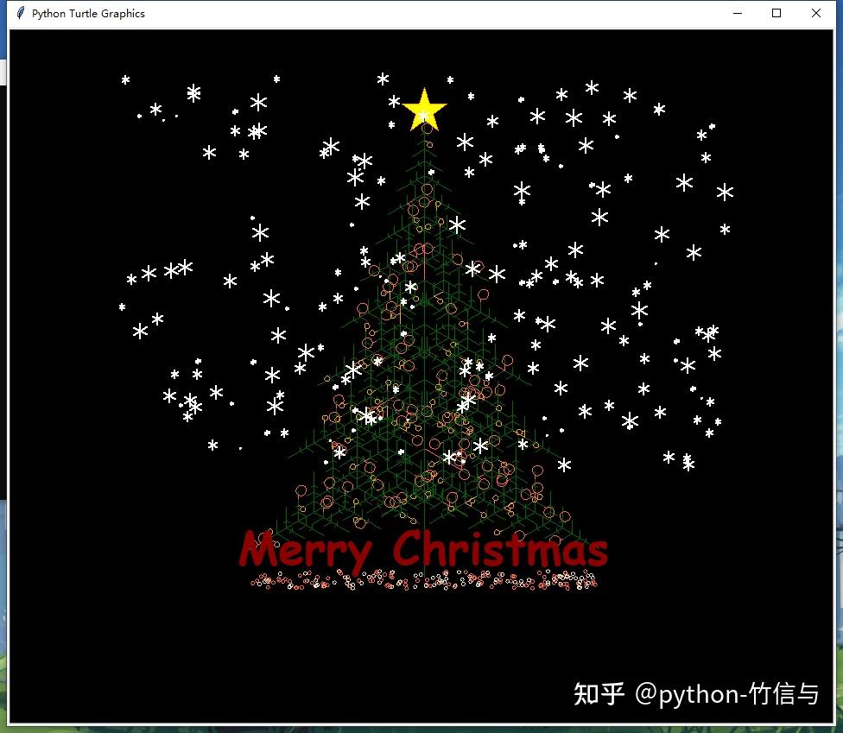This screenshot has width=843, height=733.
Task: Maximize the Python Turtle Graphics window
Action: 776,13
